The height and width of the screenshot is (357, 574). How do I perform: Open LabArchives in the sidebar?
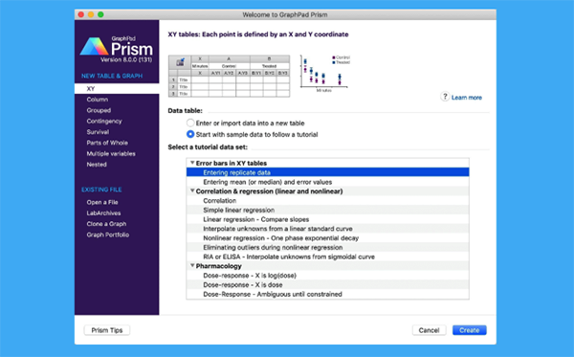click(x=103, y=213)
